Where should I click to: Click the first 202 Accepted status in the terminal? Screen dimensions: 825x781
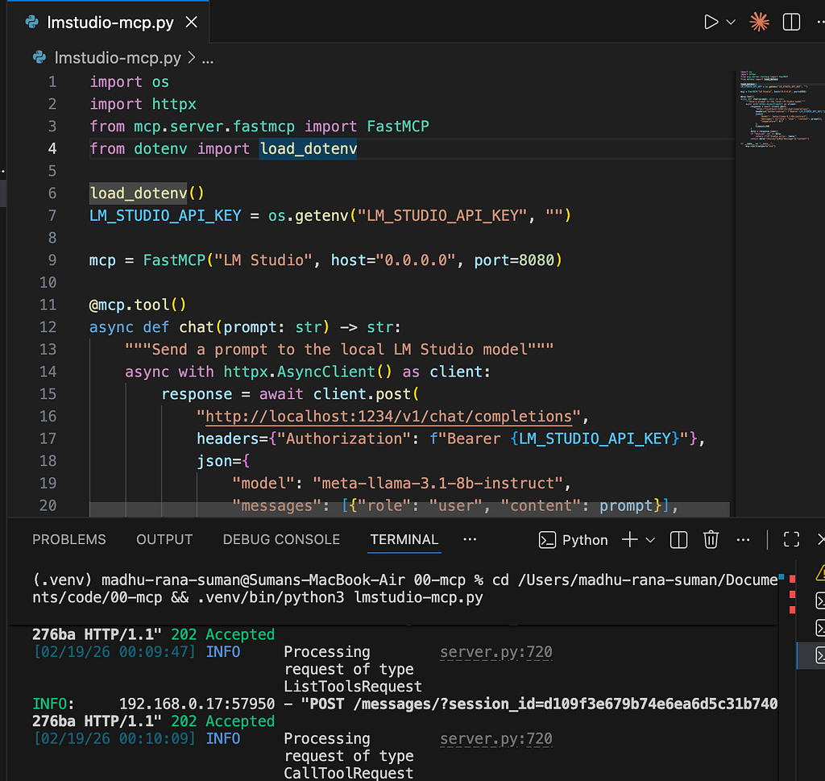click(x=222, y=634)
